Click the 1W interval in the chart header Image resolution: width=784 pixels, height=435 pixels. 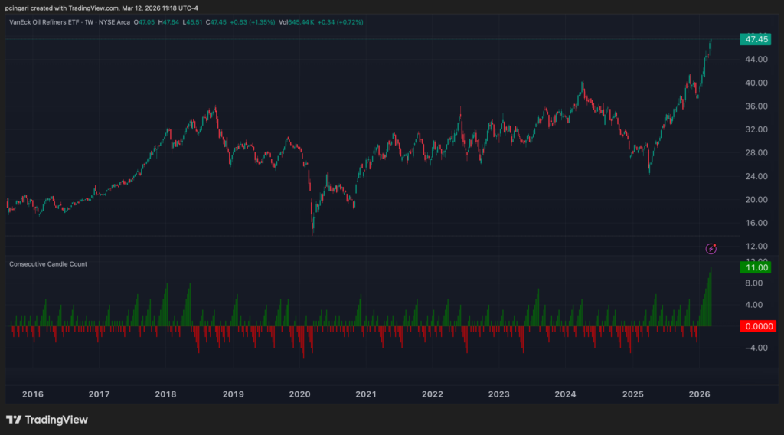tap(104, 22)
